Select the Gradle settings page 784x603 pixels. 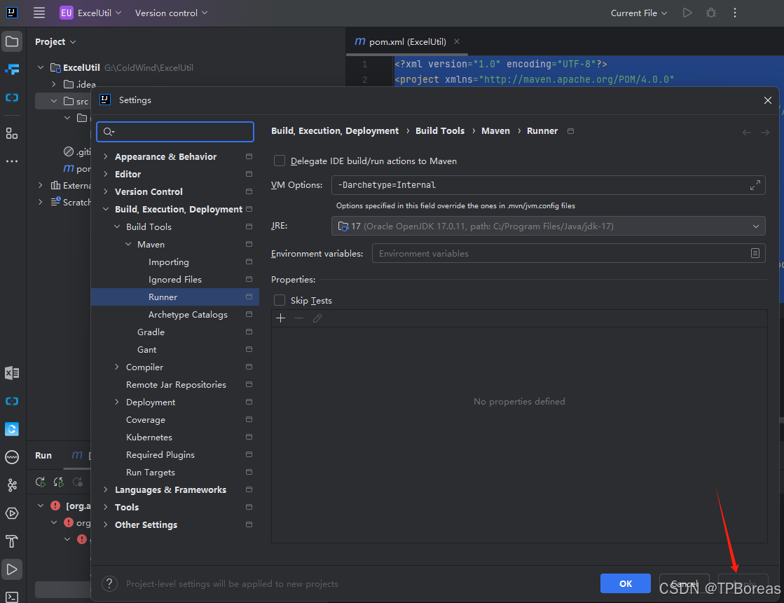tap(151, 332)
